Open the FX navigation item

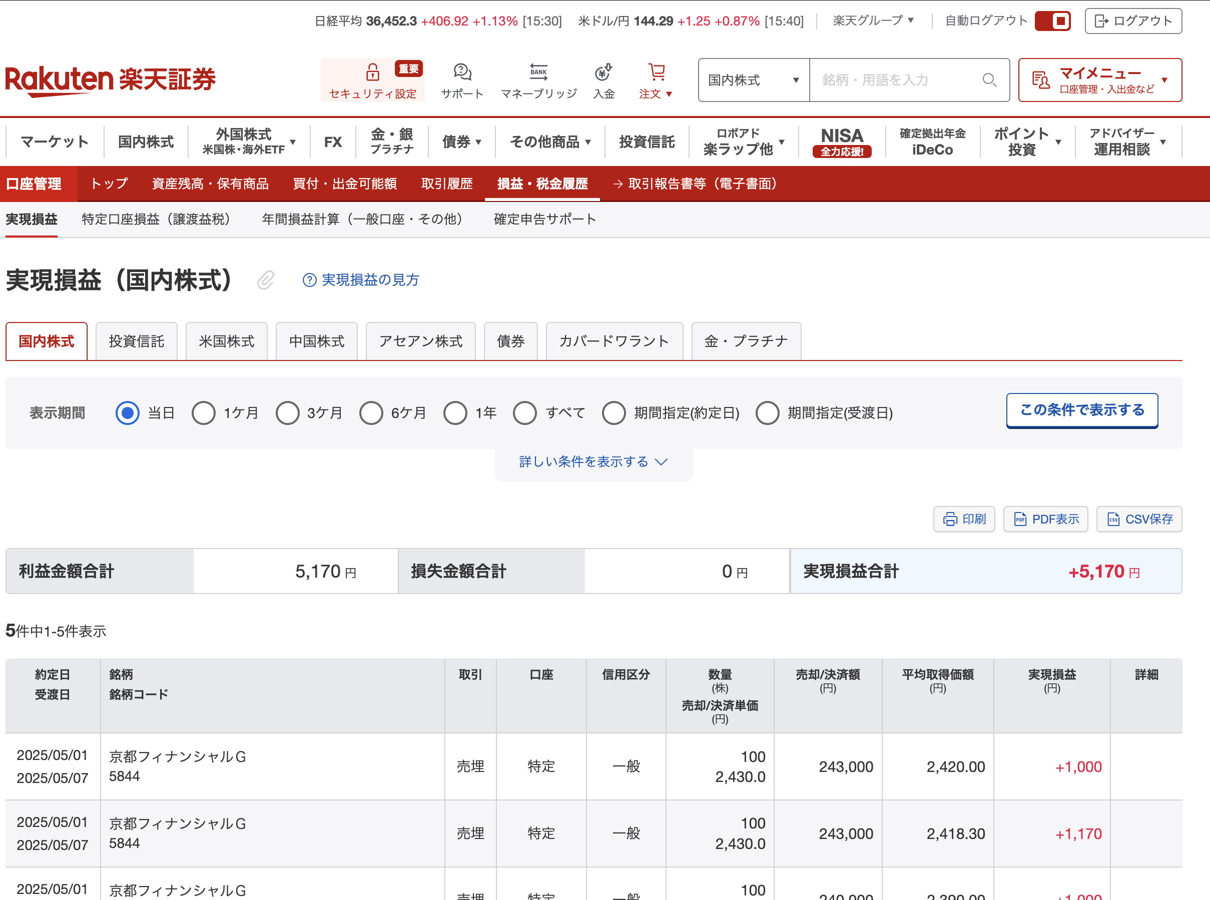click(333, 141)
